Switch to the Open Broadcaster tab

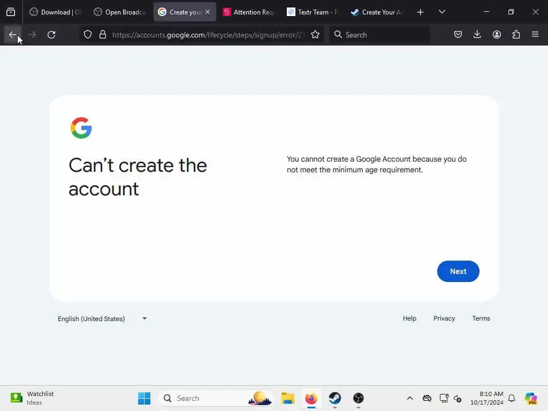pyautogui.click(x=119, y=12)
